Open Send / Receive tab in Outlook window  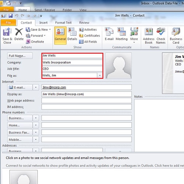tap(45, 10)
